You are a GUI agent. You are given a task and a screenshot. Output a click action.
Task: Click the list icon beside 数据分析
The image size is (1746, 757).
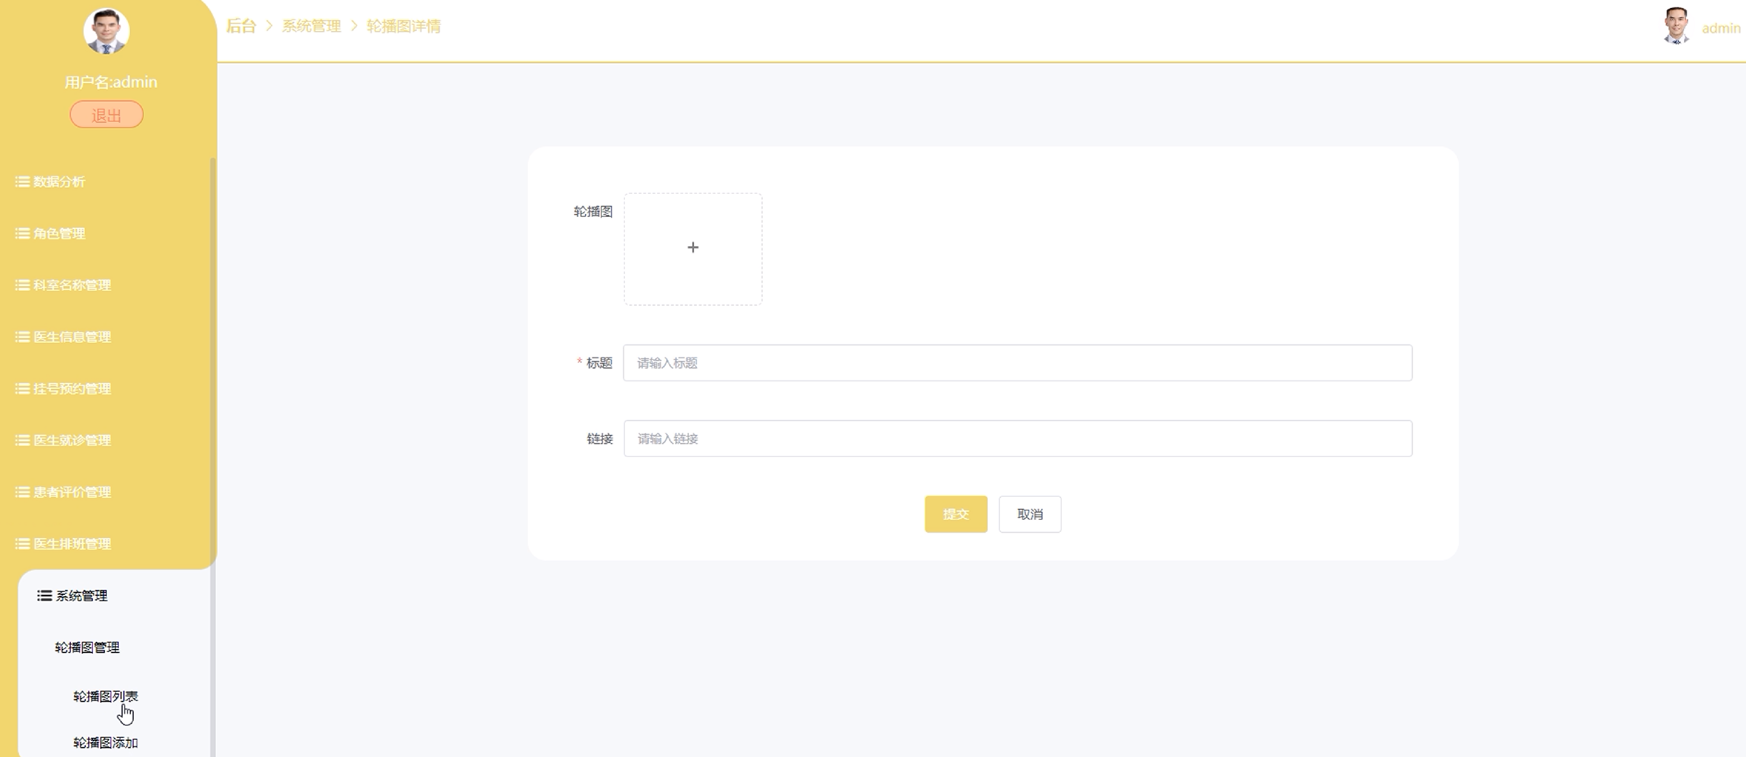coord(23,182)
